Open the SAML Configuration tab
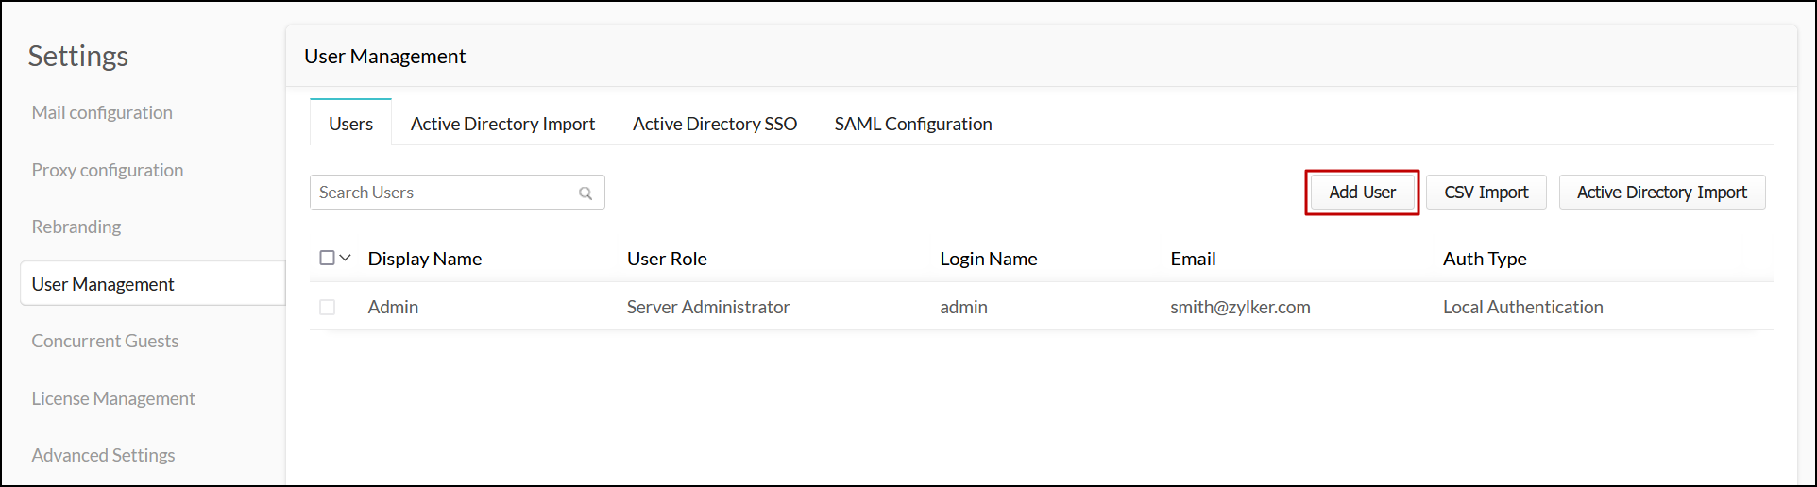 913,124
